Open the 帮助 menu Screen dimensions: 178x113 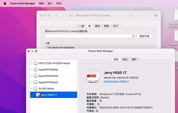tap(59, 3)
